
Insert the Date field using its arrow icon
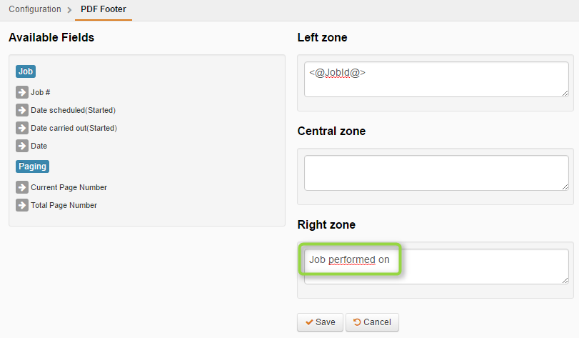(22, 146)
